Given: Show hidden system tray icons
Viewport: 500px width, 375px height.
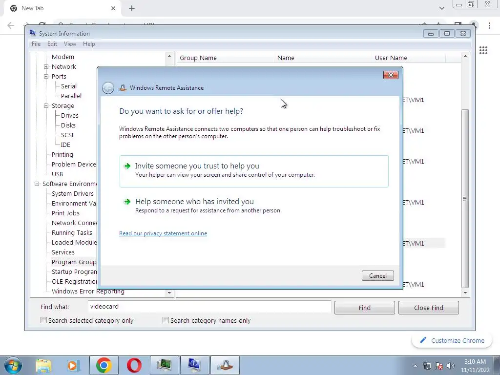Looking at the screenshot, I should coord(415,366).
